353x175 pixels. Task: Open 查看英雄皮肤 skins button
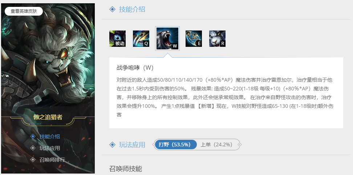pos(24,11)
